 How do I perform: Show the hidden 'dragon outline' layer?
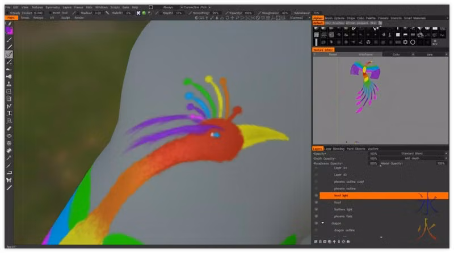tap(316, 230)
